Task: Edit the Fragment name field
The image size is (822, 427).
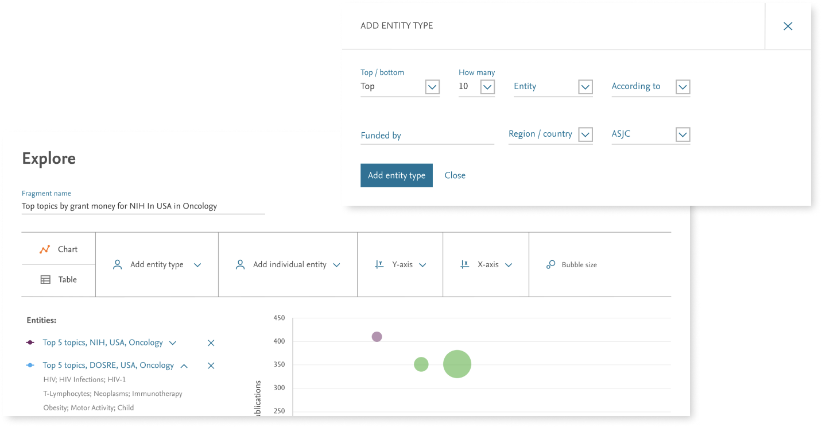Action: pos(143,206)
